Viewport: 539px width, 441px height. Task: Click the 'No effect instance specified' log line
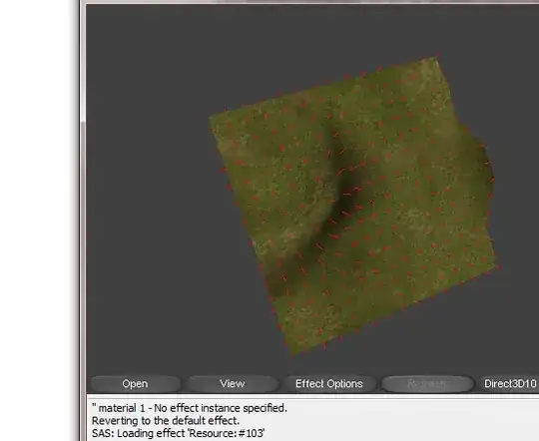click(x=190, y=408)
